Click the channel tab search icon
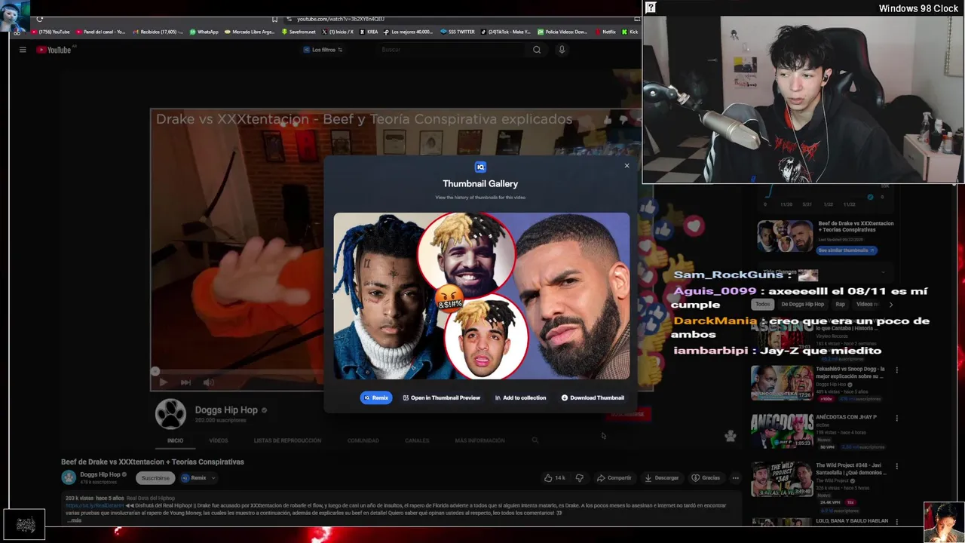The image size is (965, 543). 535,440
